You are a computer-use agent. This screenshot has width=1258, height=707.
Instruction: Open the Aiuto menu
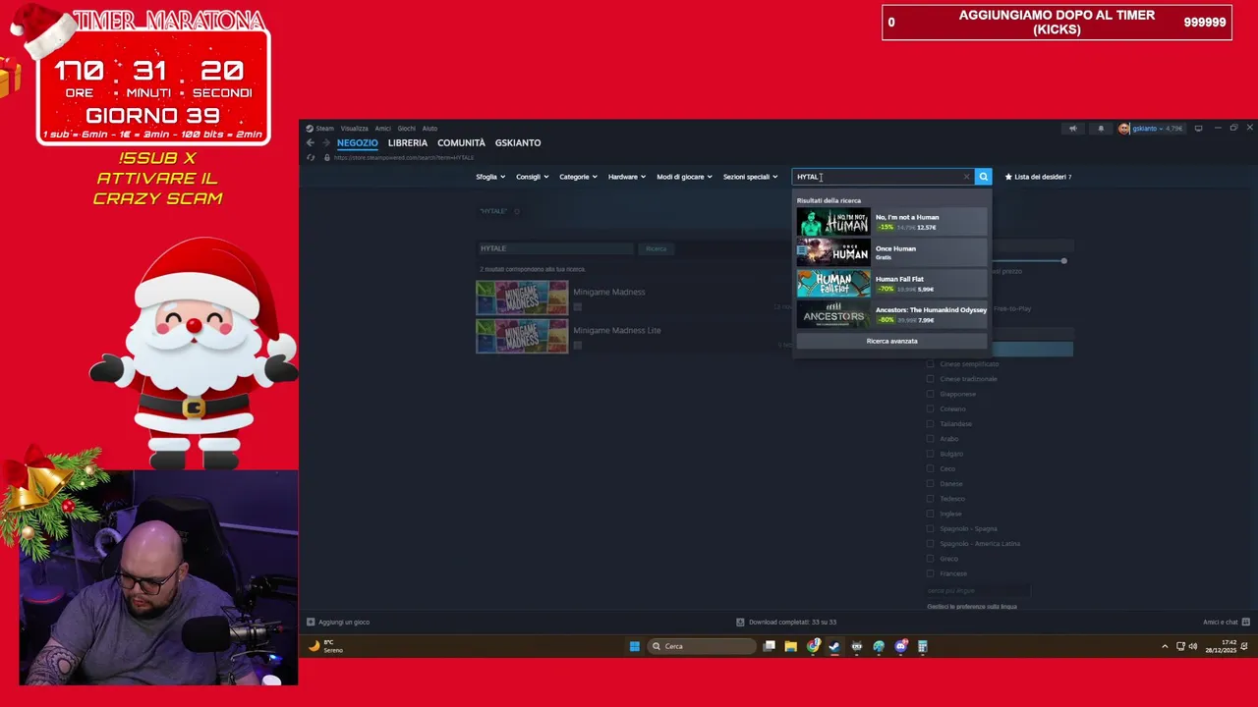tap(429, 129)
